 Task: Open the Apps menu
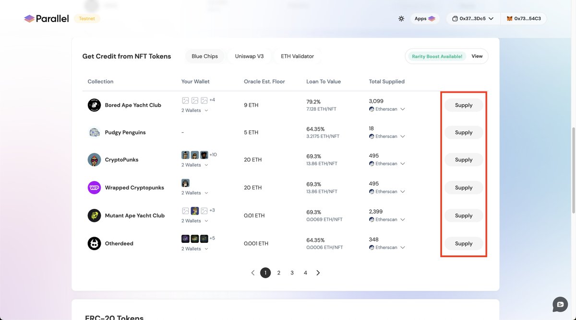click(x=425, y=19)
